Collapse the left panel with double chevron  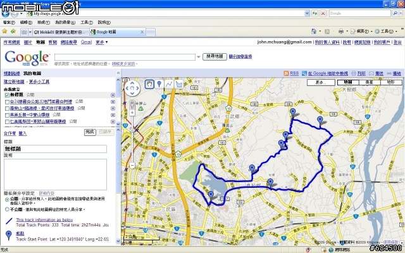(x=118, y=73)
